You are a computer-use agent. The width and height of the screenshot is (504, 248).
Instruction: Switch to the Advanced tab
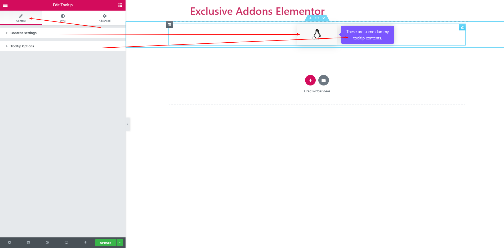tap(105, 18)
